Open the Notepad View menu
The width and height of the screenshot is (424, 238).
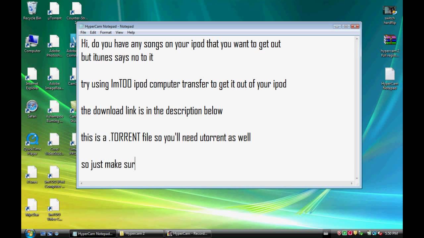(119, 32)
